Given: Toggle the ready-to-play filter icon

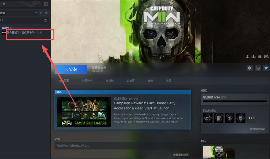Looking at the screenshot, I should [47, 13].
